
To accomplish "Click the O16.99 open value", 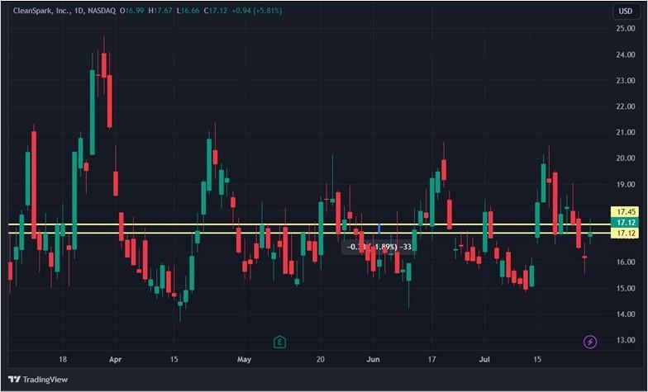I will point(131,11).
